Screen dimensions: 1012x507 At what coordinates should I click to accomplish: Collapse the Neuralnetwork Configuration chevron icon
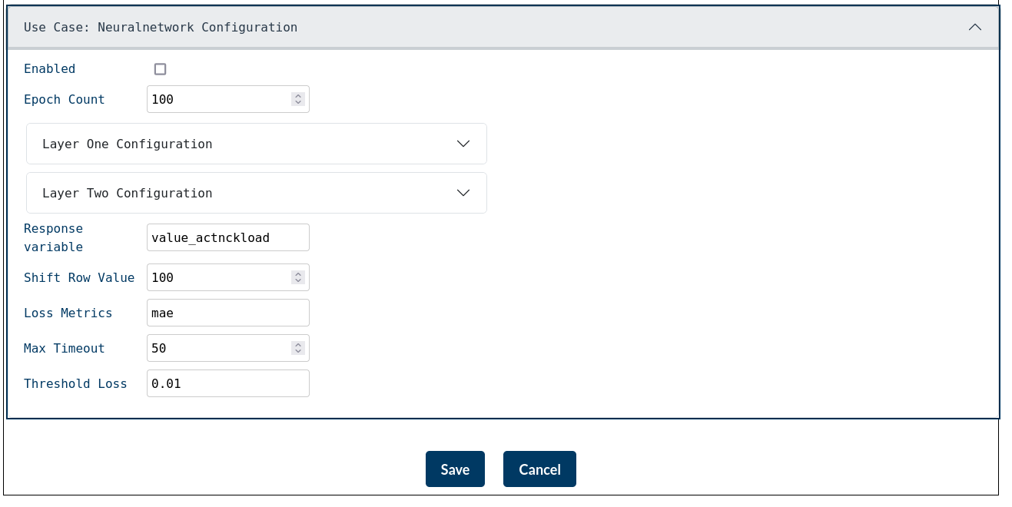coord(975,27)
